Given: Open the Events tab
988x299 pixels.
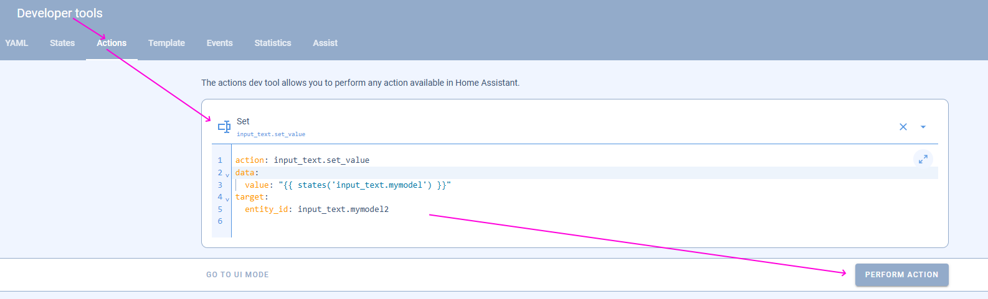Looking at the screenshot, I should pos(220,43).
